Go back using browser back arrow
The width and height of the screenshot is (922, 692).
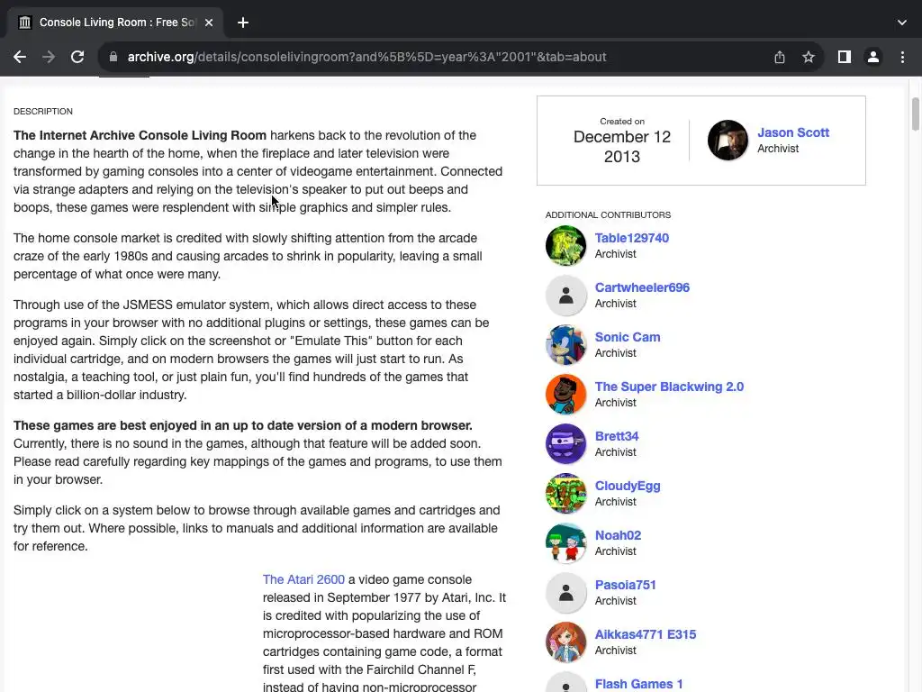coord(20,57)
